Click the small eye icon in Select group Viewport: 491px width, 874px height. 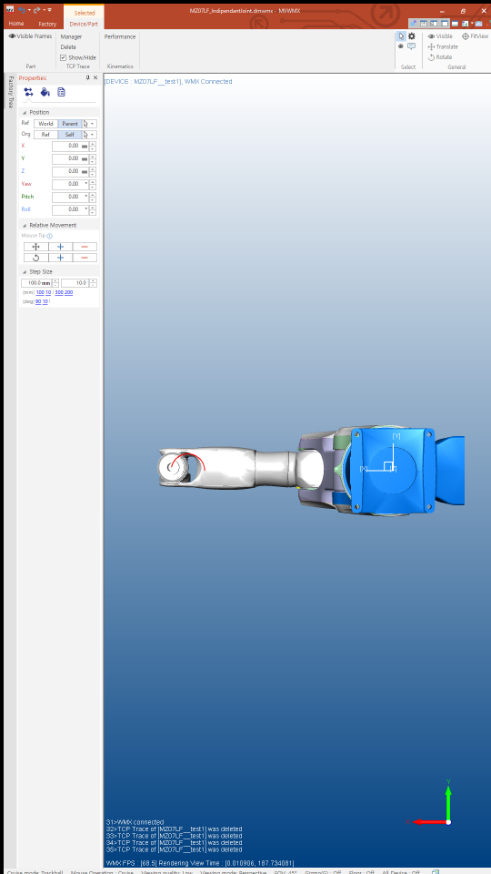click(x=401, y=46)
